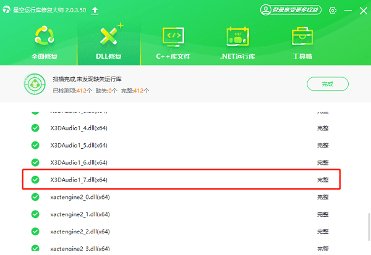Image resolution: width=371 pixels, height=255 pixels.
Task: Click the green check for X3DAudio1_7.dll
Action: click(x=35, y=180)
